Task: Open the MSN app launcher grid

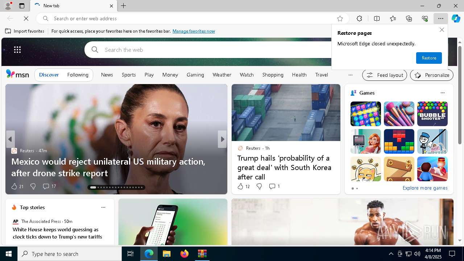Action: click(x=17, y=50)
